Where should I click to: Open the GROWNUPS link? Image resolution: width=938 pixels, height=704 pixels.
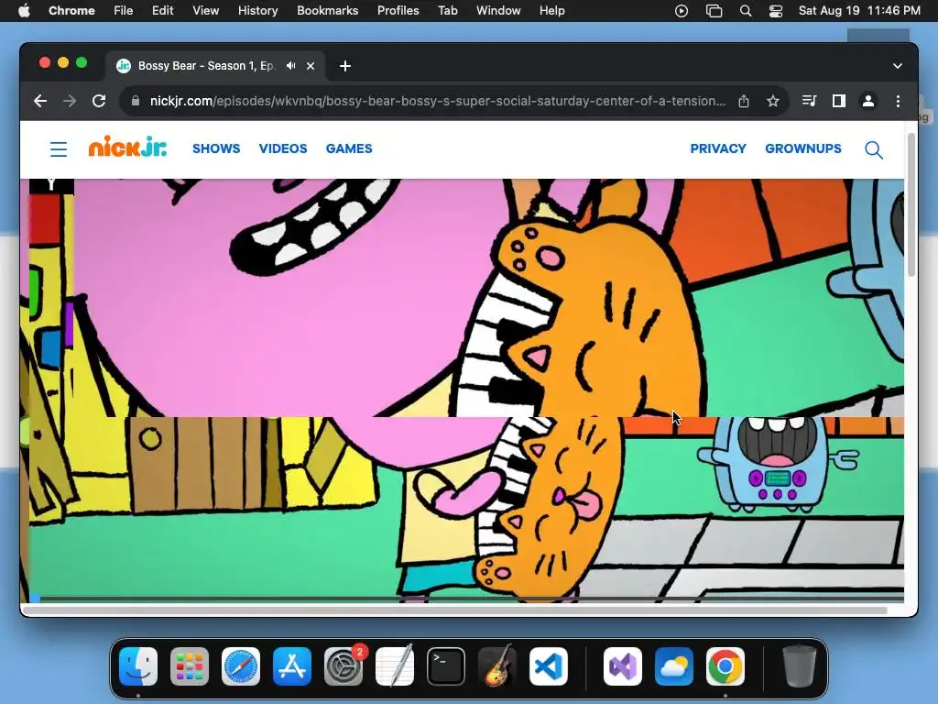coord(802,148)
